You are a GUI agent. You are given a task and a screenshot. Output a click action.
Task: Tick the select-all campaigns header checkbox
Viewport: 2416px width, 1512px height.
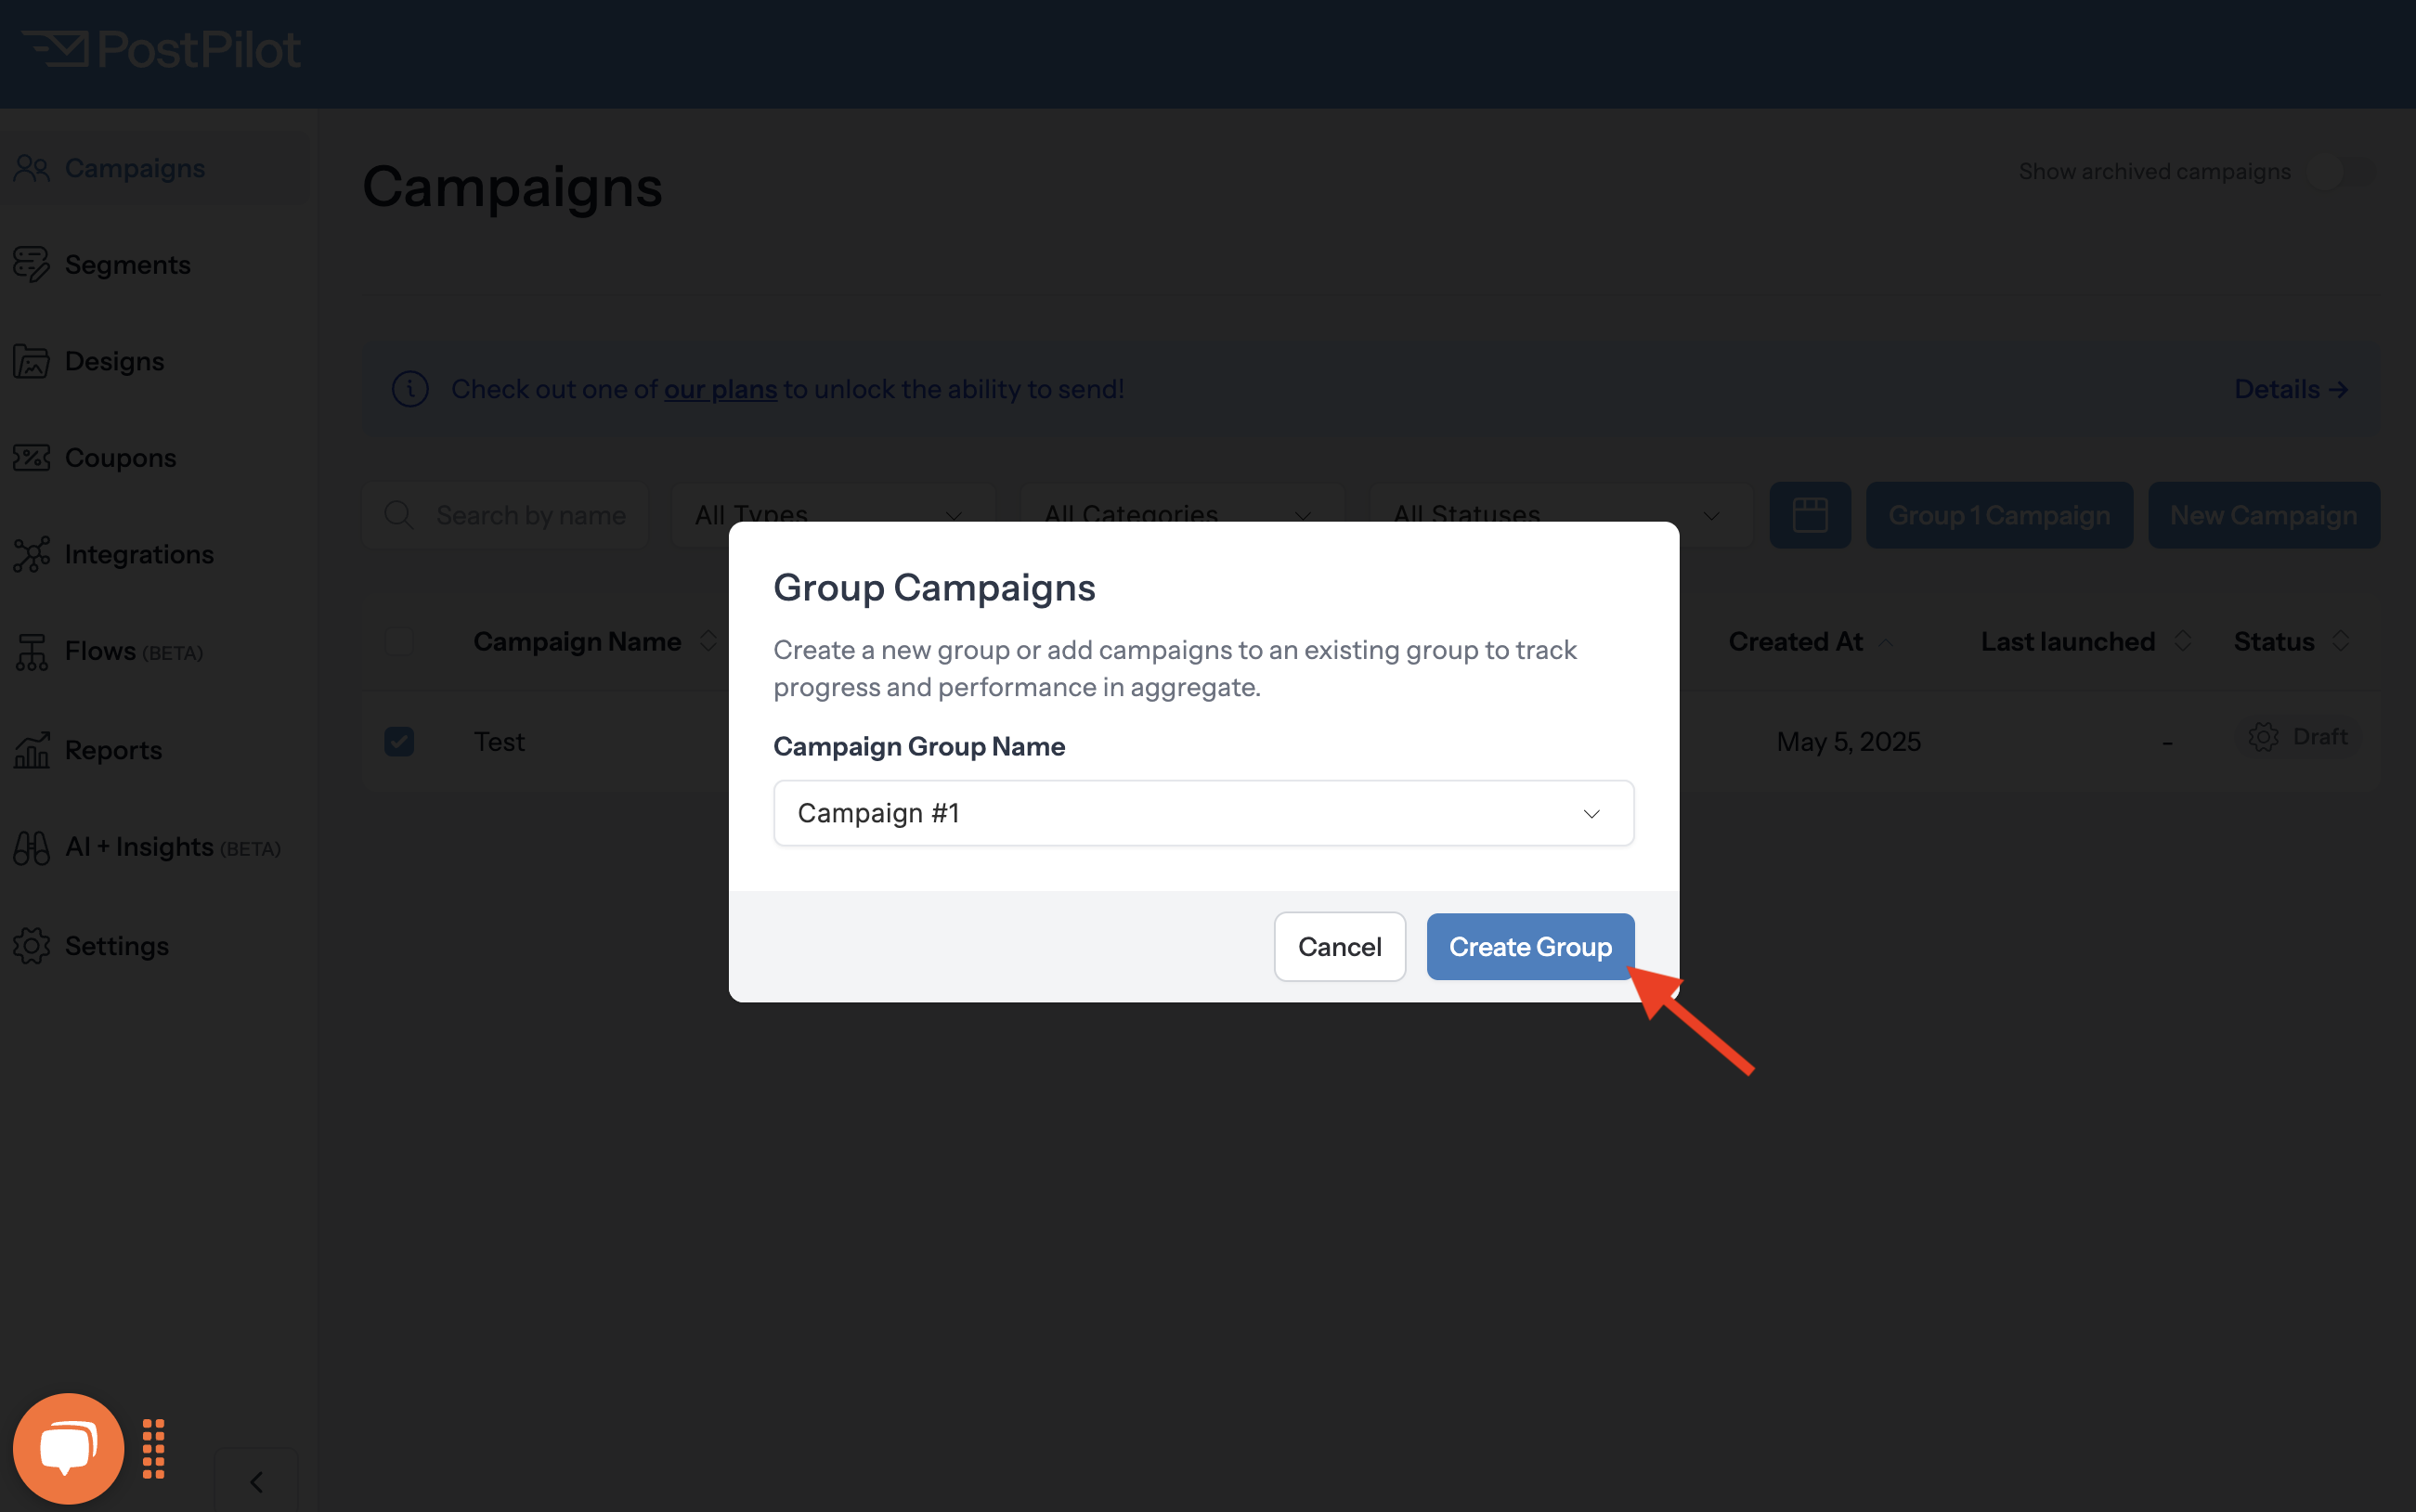pos(399,640)
